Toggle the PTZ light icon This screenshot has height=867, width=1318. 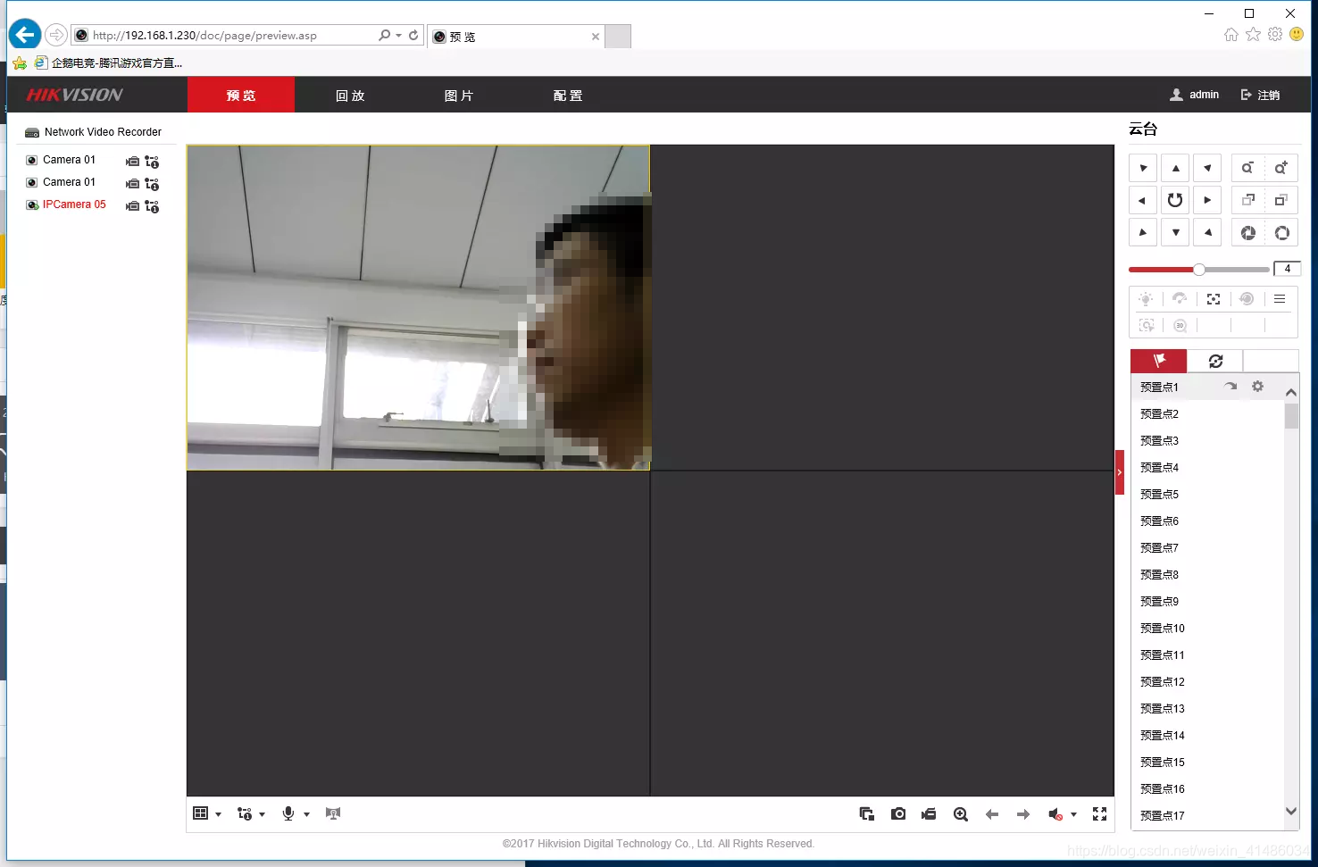pos(1146,299)
